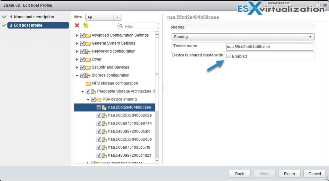Click the PSA device sharing folder icon
The height and width of the screenshot is (181, 329).
click(99, 99)
